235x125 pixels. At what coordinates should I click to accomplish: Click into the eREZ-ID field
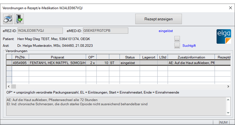point(40,30)
